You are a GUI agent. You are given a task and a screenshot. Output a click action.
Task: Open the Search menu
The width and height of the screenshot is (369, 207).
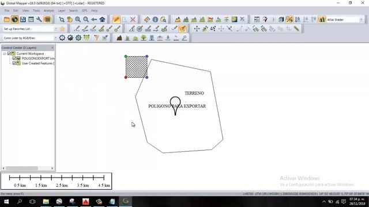pos(73,10)
